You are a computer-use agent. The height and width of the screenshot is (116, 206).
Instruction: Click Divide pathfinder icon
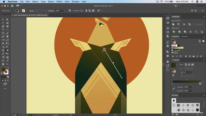point(174,32)
